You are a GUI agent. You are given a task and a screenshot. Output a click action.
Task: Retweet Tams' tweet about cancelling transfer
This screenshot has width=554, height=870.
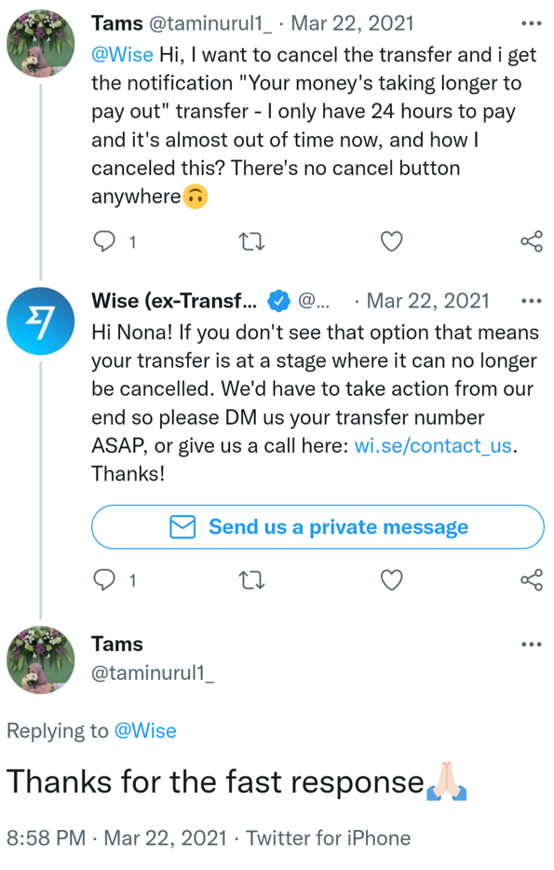tap(251, 242)
